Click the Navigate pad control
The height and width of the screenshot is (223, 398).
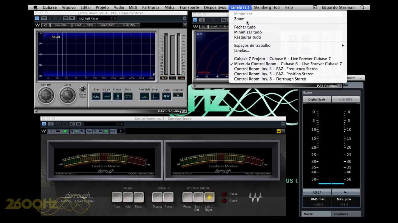[x=46, y=95]
